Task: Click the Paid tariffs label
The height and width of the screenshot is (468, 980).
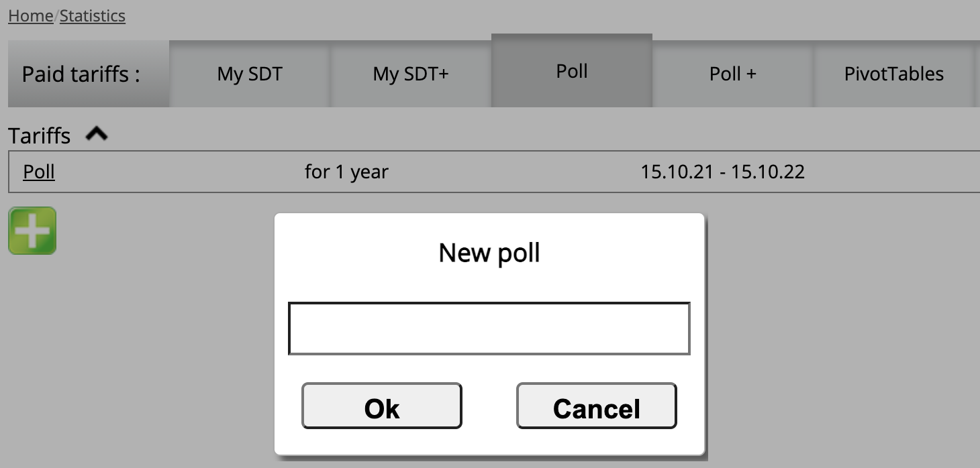Action: coord(81,74)
